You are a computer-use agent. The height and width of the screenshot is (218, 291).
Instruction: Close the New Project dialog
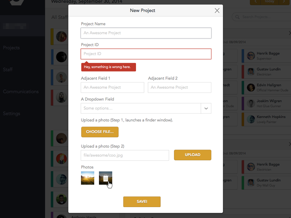(x=217, y=11)
